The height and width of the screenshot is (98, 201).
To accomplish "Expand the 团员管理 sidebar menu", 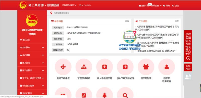I will [x=32, y=63].
